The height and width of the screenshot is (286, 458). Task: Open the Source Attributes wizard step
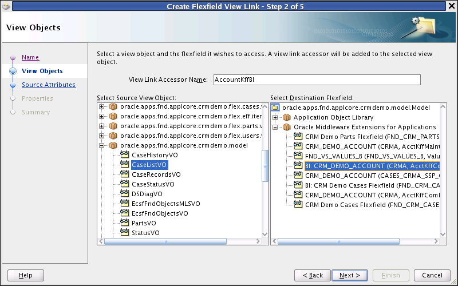click(x=49, y=85)
